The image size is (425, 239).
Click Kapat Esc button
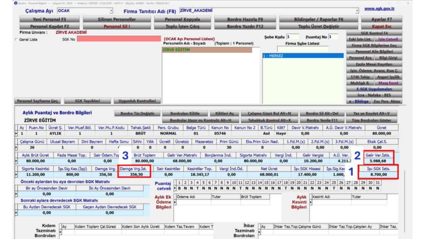381,26
